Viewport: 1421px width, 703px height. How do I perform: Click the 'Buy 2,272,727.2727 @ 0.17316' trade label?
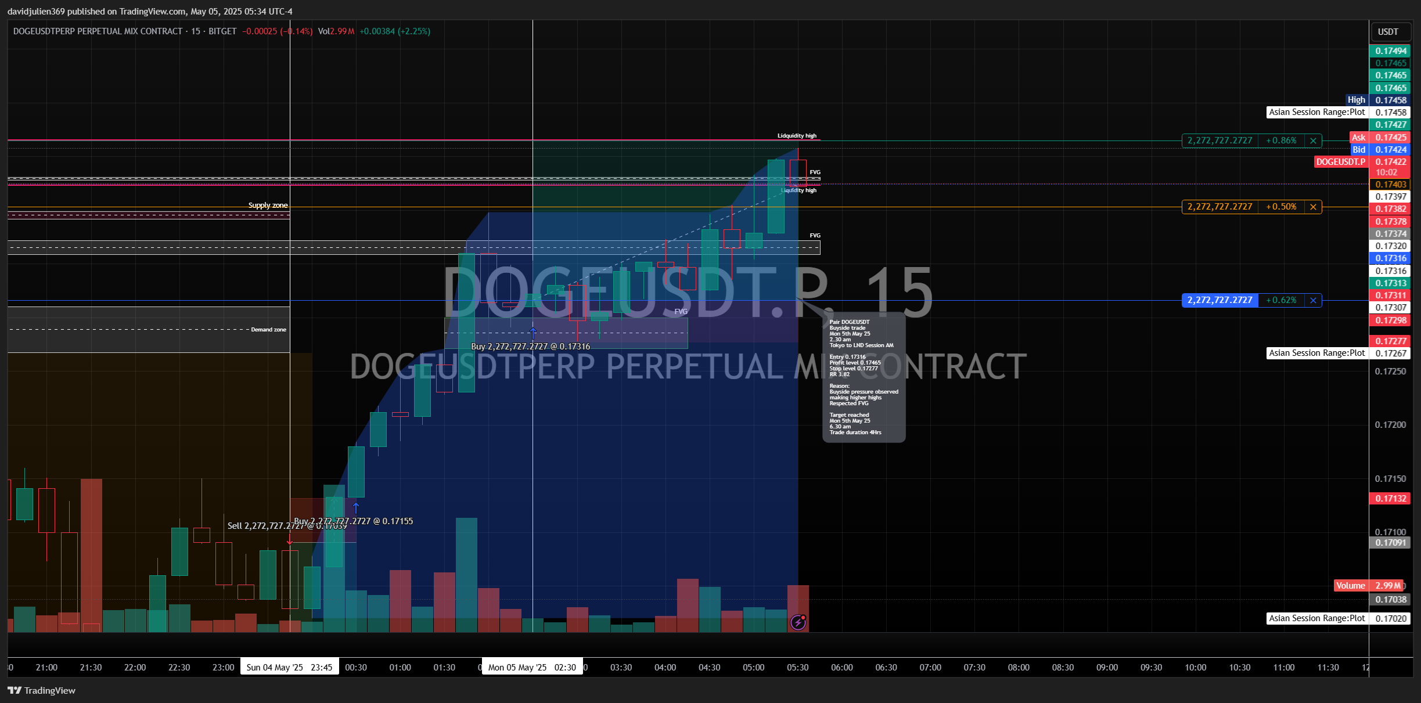pos(530,347)
